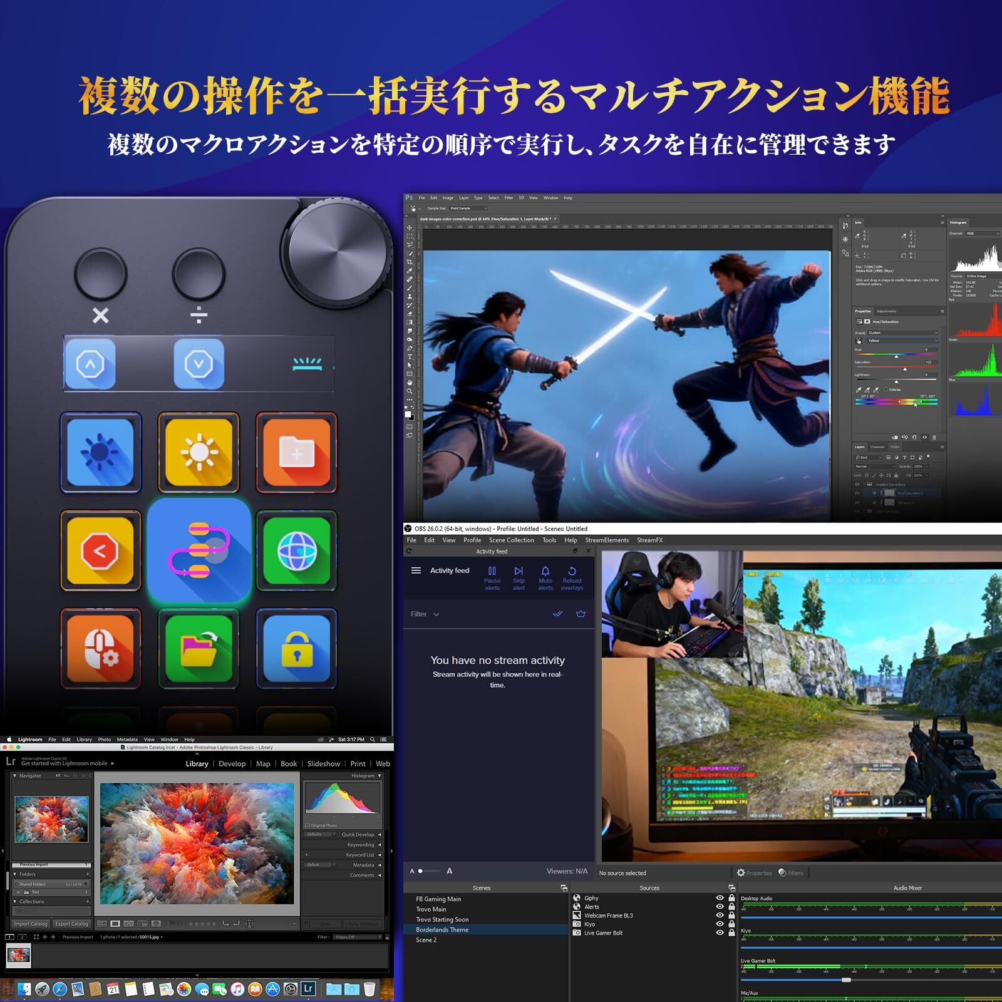The height and width of the screenshot is (1002, 1002).
Task: Expand the Filter dropdown in OBS Activity feed
Action: tap(425, 614)
